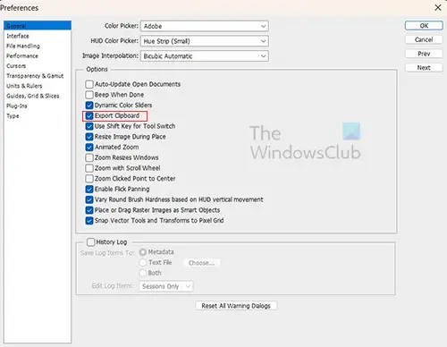Disable Use Shift Key for Tool Switch
This screenshot has height=347, width=447.
click(89, 126)
